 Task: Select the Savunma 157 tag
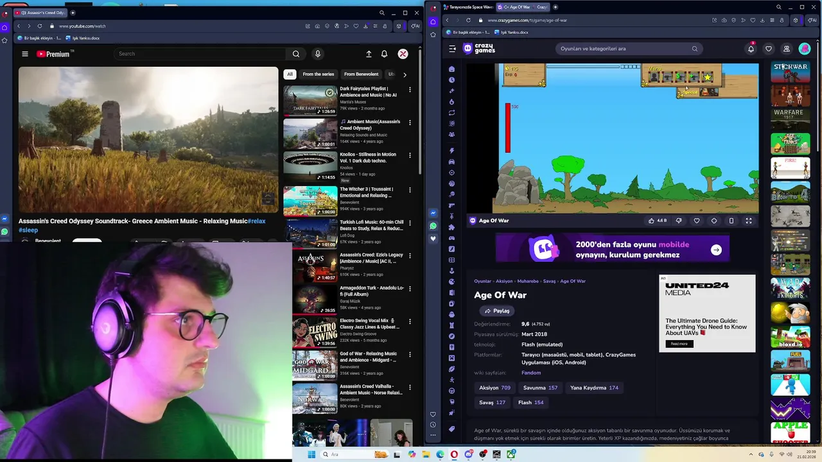tap(540, 388)
